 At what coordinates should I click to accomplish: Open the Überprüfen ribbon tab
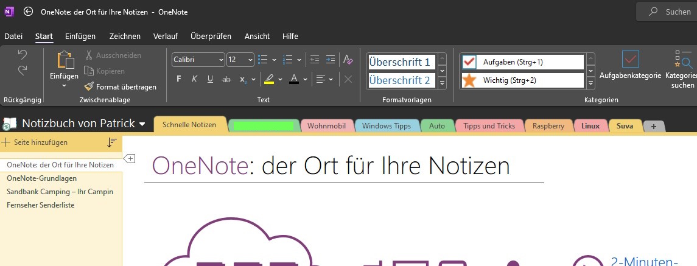point(211,37)
